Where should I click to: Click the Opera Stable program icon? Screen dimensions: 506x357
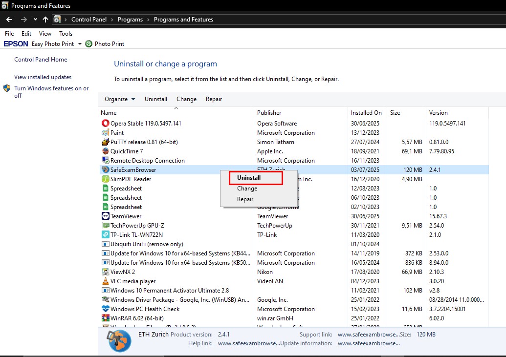tap(105, 123)
